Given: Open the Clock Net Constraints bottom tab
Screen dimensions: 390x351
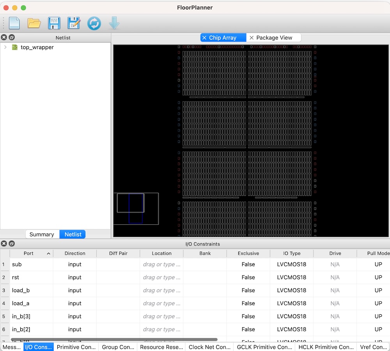Looking at the screenshot, I should pos(209,347).
